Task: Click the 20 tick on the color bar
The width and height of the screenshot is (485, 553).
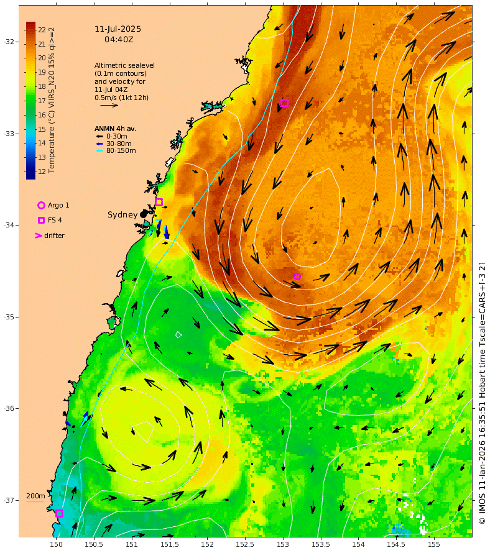Action: [x=42, y=58]
